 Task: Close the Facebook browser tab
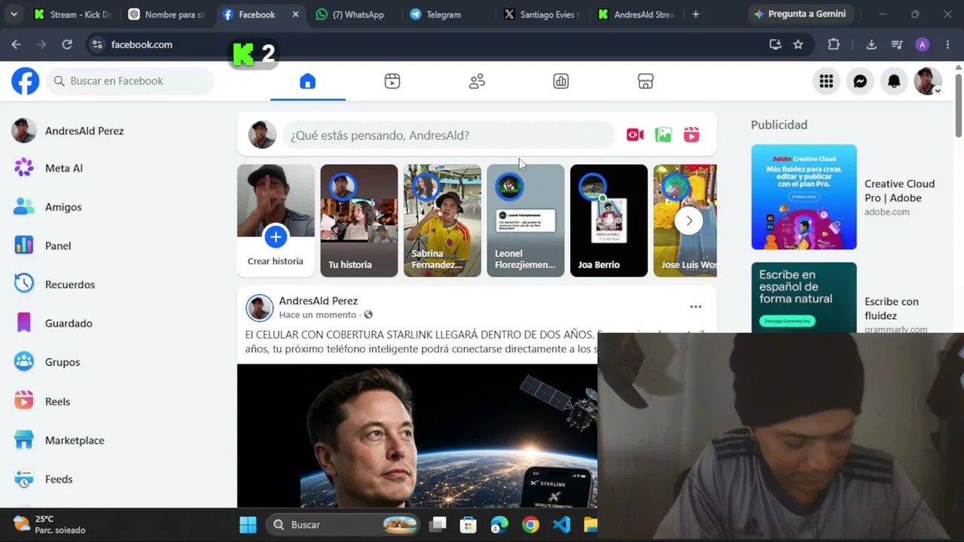(295, 14)
